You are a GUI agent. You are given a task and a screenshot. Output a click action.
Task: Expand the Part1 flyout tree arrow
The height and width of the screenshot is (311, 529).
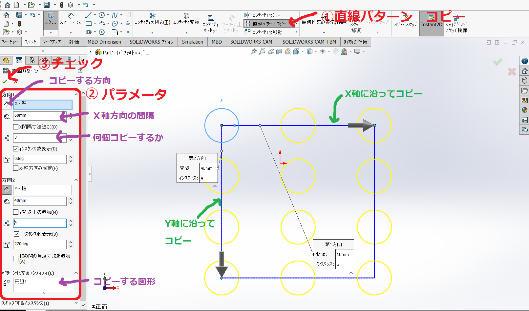91,52
